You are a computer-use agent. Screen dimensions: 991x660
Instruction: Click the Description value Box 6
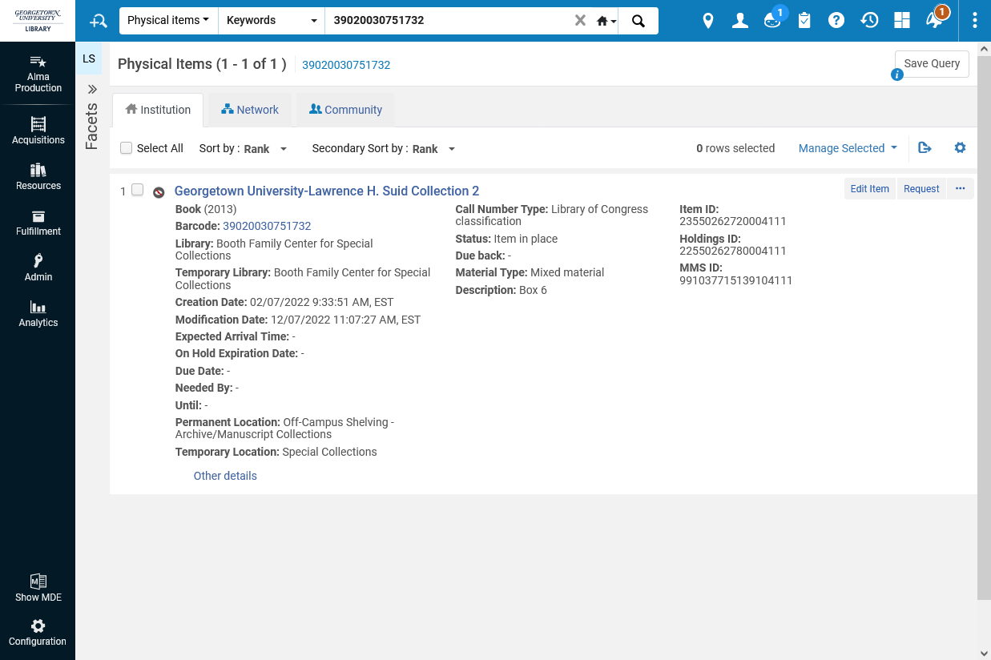pos(533,290)
